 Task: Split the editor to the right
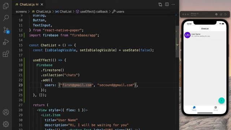coord(167,4)
